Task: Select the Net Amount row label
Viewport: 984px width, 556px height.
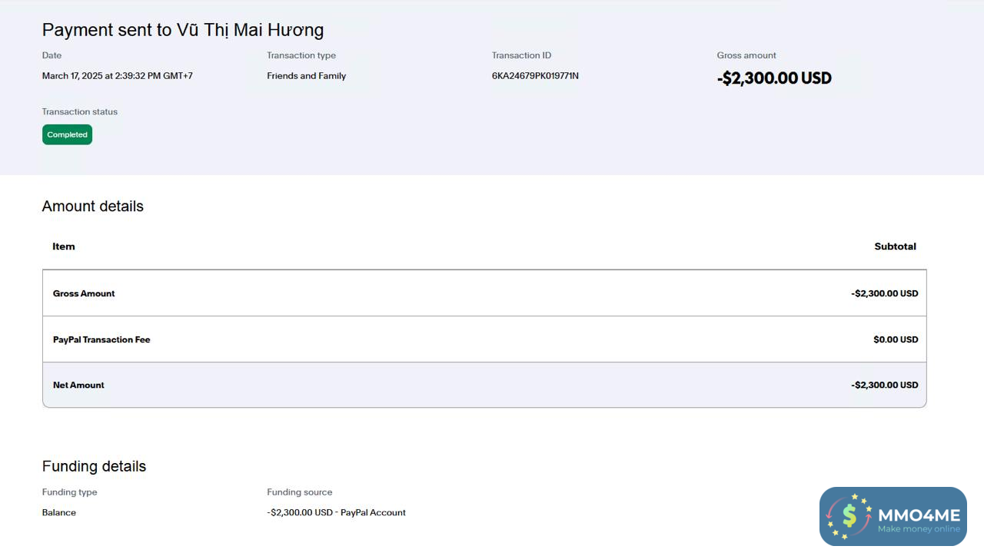Action: [78, 385]
